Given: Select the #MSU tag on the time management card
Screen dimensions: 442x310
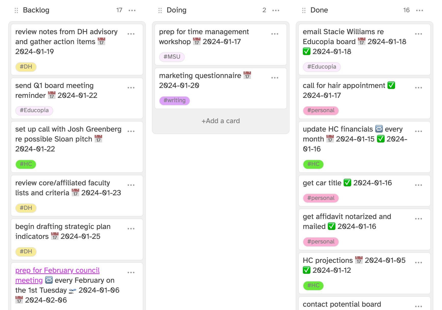Looking at the screenshot, I should coord(172,57).
